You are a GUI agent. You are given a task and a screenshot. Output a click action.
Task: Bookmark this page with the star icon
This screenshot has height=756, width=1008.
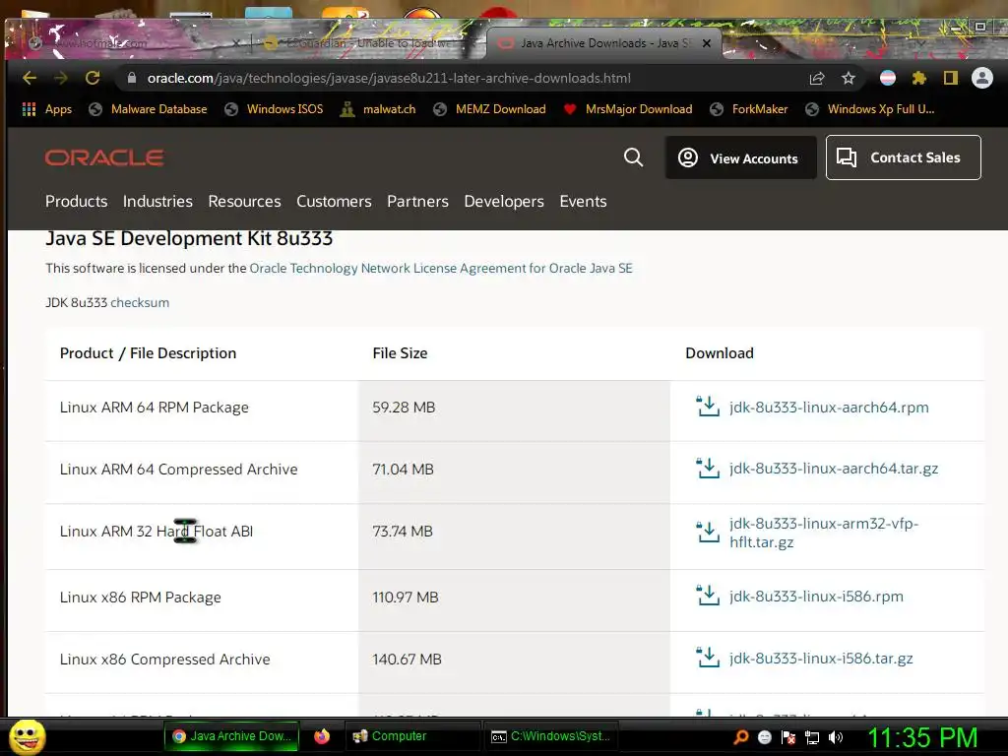(x=849, y=79)
